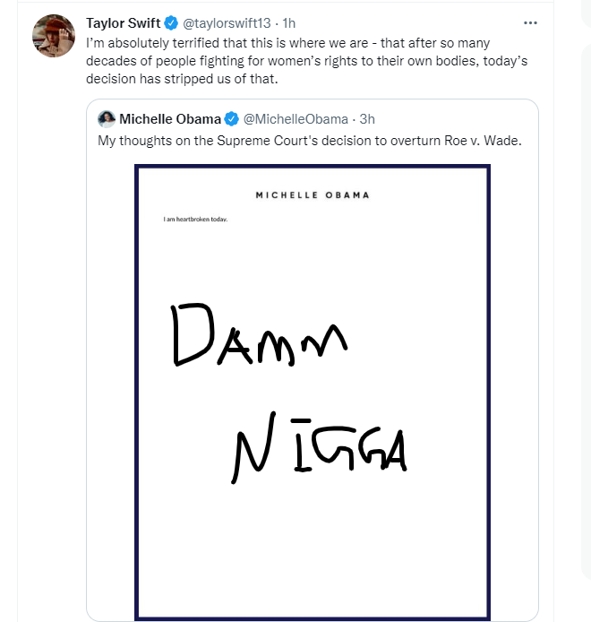
Task: Click Michelle Obama's small avatar in quote
Action: coord(107,119)
